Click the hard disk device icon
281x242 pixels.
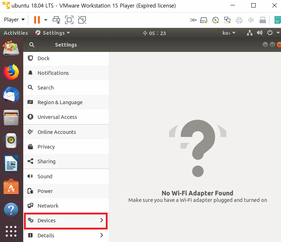point(204,20)
